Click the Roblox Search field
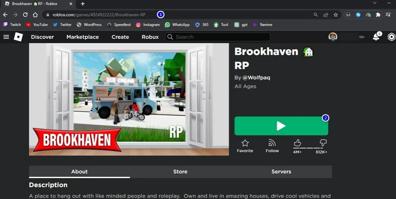Viewport: 396px width, 199px height. pos(218,37)
